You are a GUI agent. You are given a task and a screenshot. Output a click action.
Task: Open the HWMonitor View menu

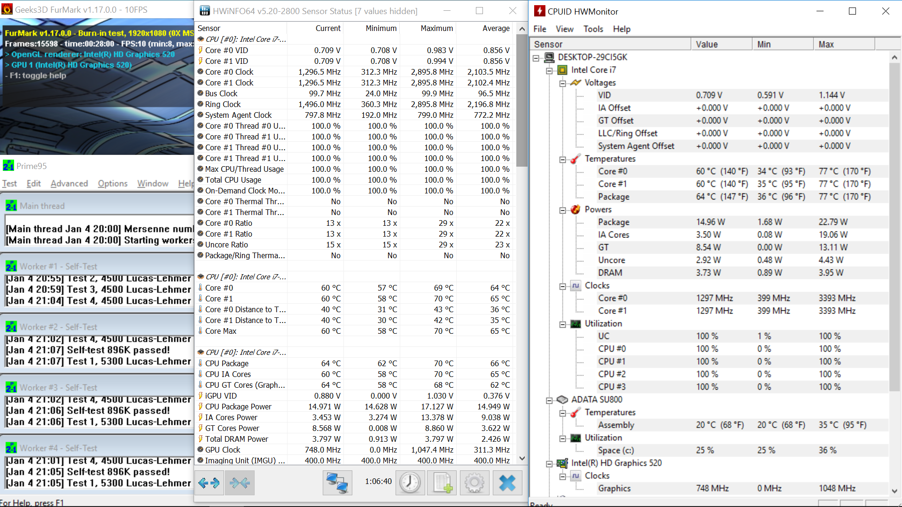tap(565, 29)
